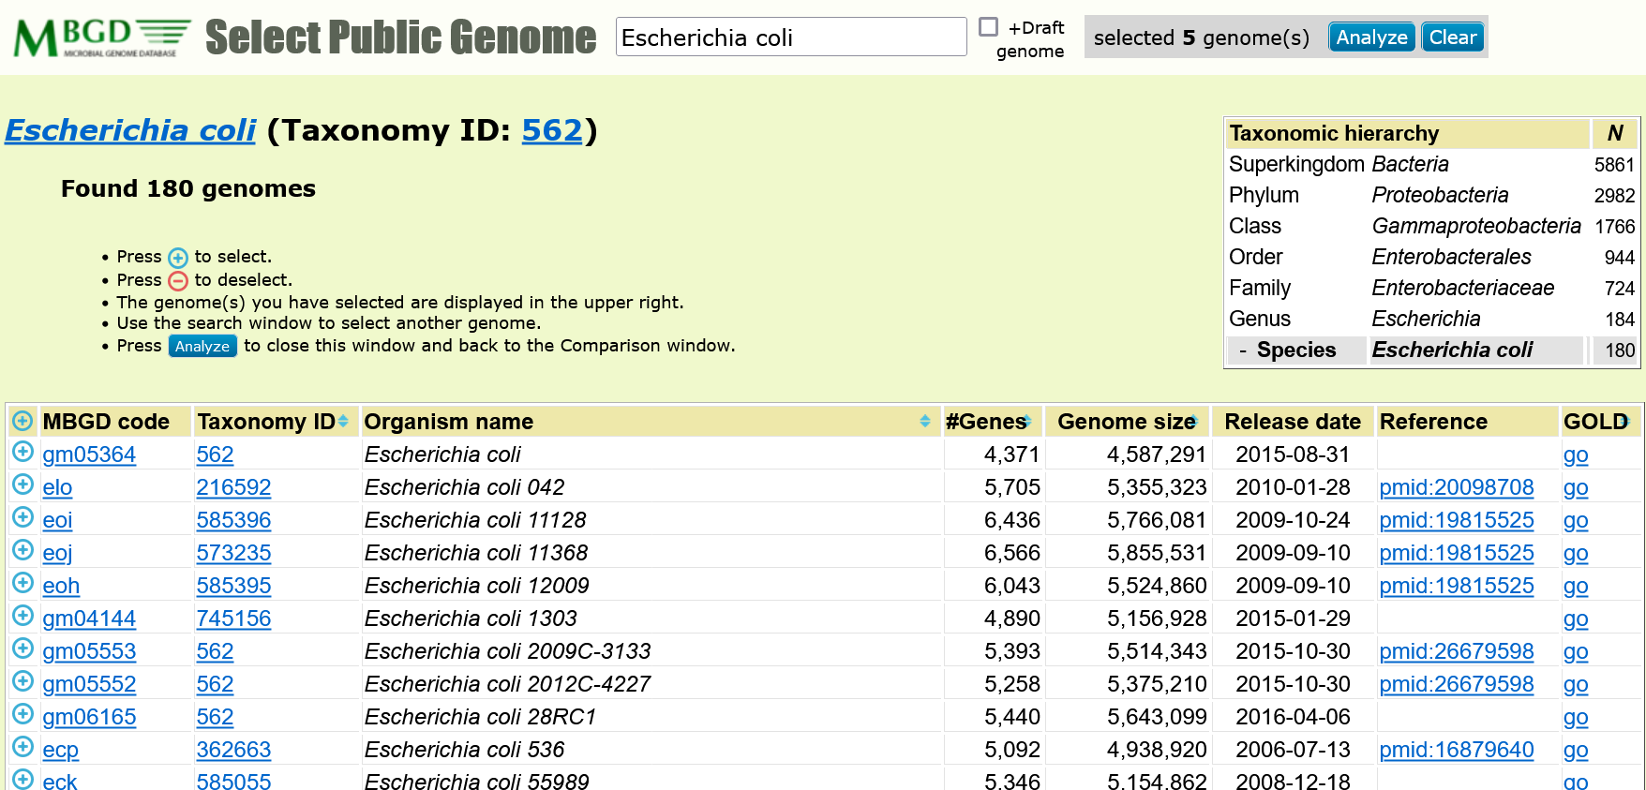
Task: Clear the selected genomes
Action: 1452,37
